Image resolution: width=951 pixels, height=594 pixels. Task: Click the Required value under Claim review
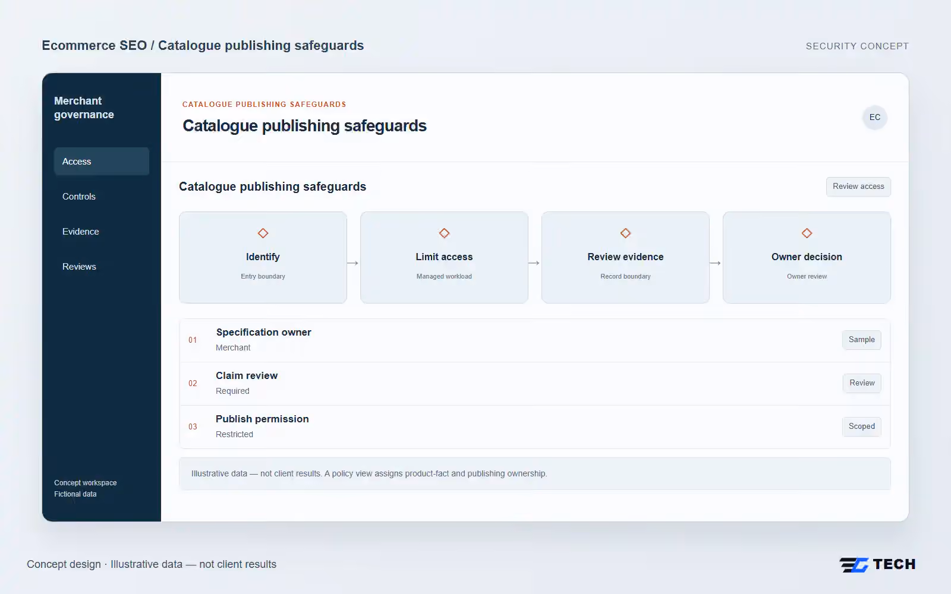point(232,391)
